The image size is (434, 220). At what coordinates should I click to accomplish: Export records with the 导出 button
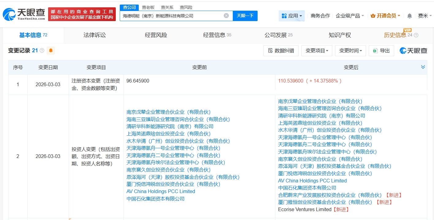pyautogui.click(x=381, y=51)
